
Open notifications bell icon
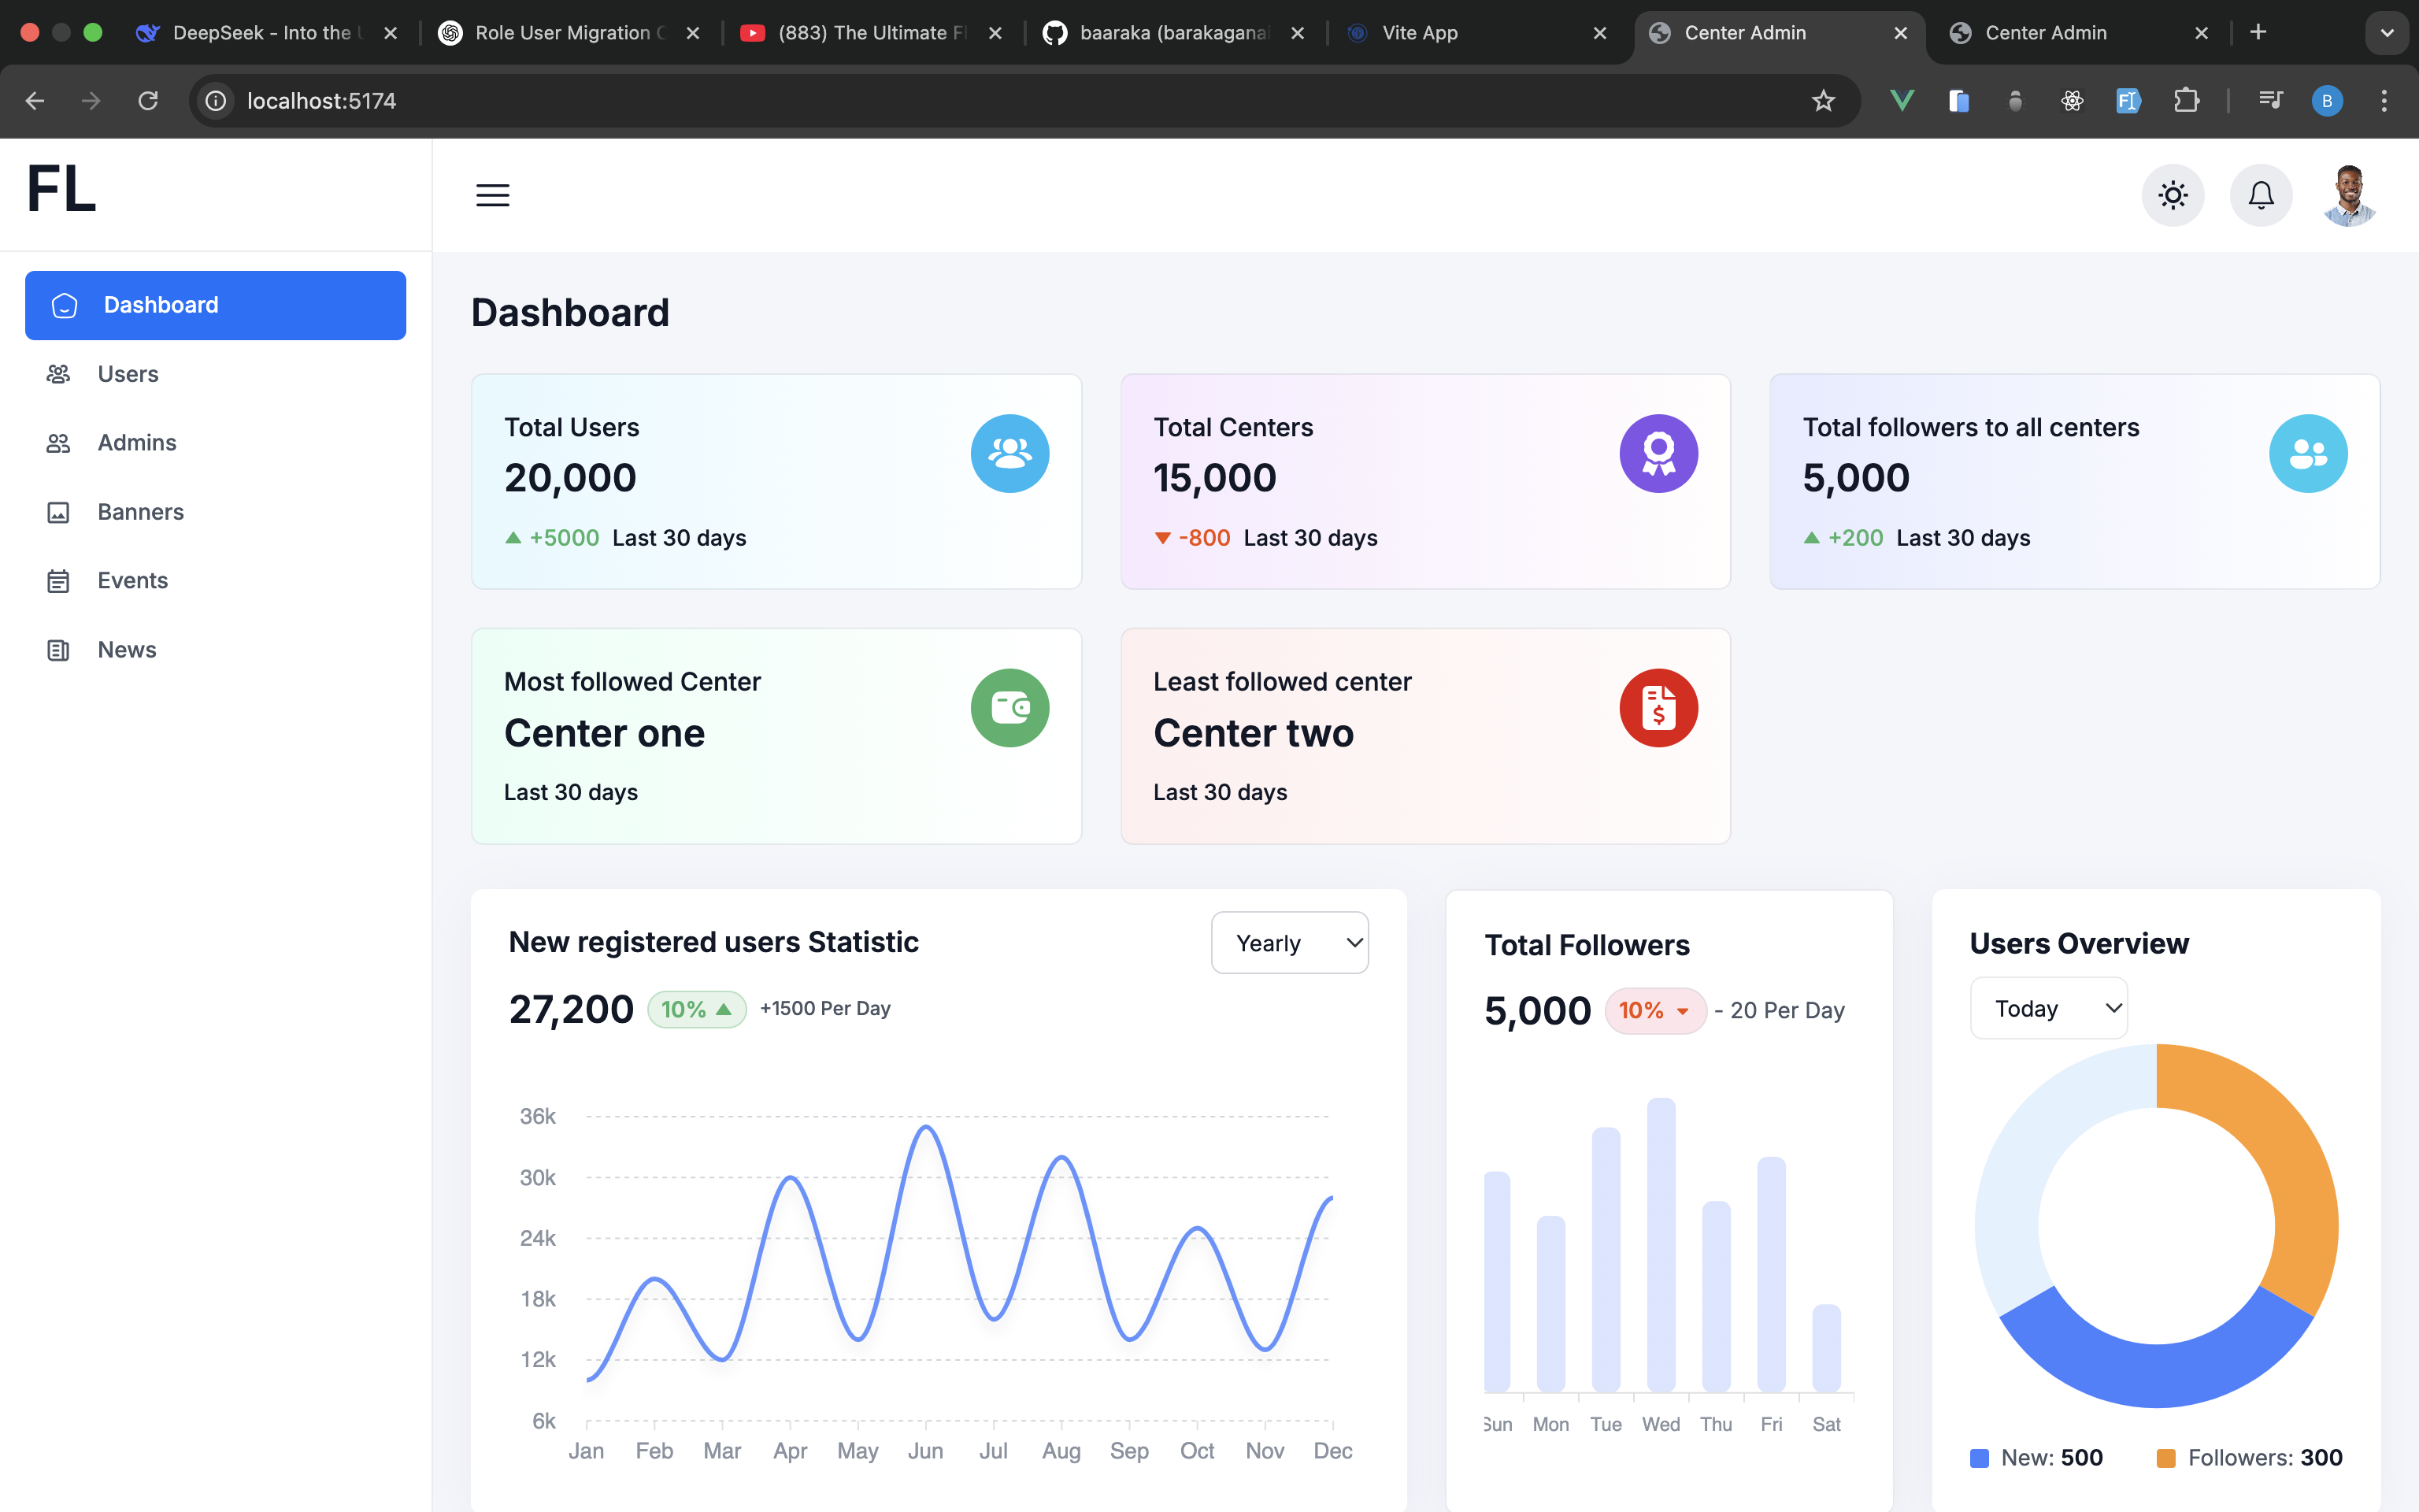coord(2261,195)
